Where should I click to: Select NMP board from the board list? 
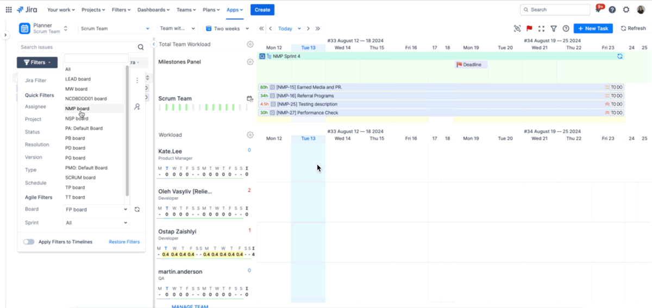click(x=77, y=109)
